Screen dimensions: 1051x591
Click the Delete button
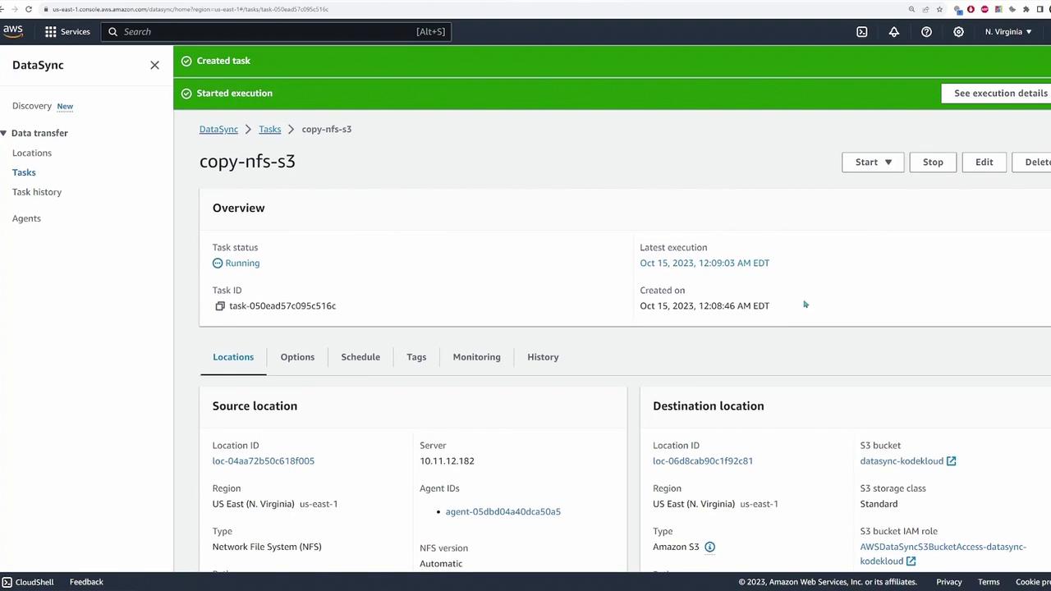tap(1032, 162)
